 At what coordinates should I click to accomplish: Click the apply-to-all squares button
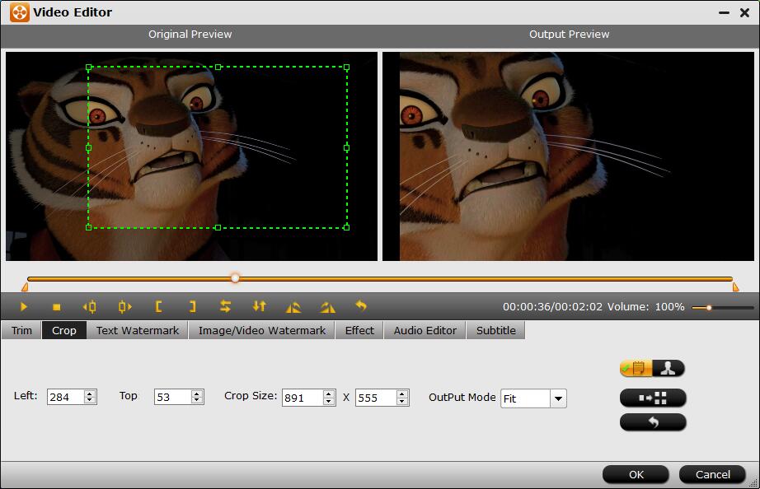(x=652, y=398)
